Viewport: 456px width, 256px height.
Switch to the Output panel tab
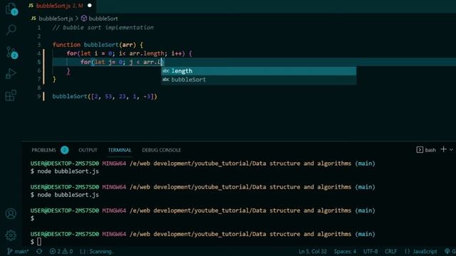click(88, 150)
